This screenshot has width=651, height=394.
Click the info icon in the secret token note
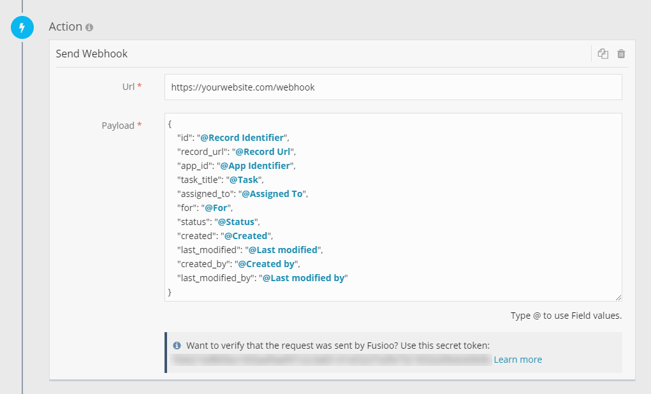point(177,346)
